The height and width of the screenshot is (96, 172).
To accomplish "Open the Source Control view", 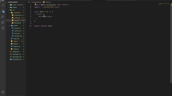I will [x=3, y=11].
